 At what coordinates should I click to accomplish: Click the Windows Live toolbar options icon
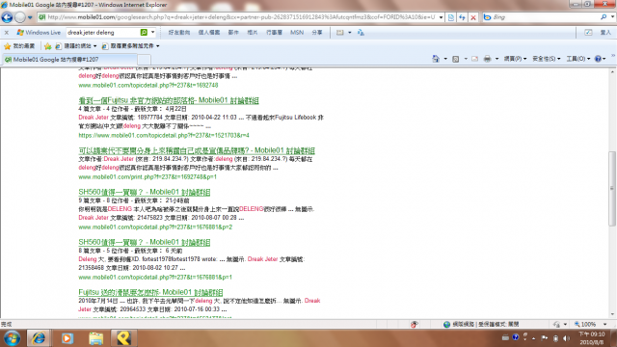[x=588, y=33]
